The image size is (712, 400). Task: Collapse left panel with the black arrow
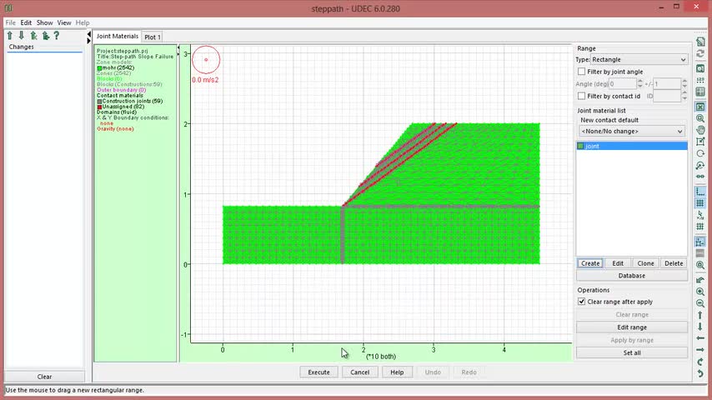tap(88, 34)
